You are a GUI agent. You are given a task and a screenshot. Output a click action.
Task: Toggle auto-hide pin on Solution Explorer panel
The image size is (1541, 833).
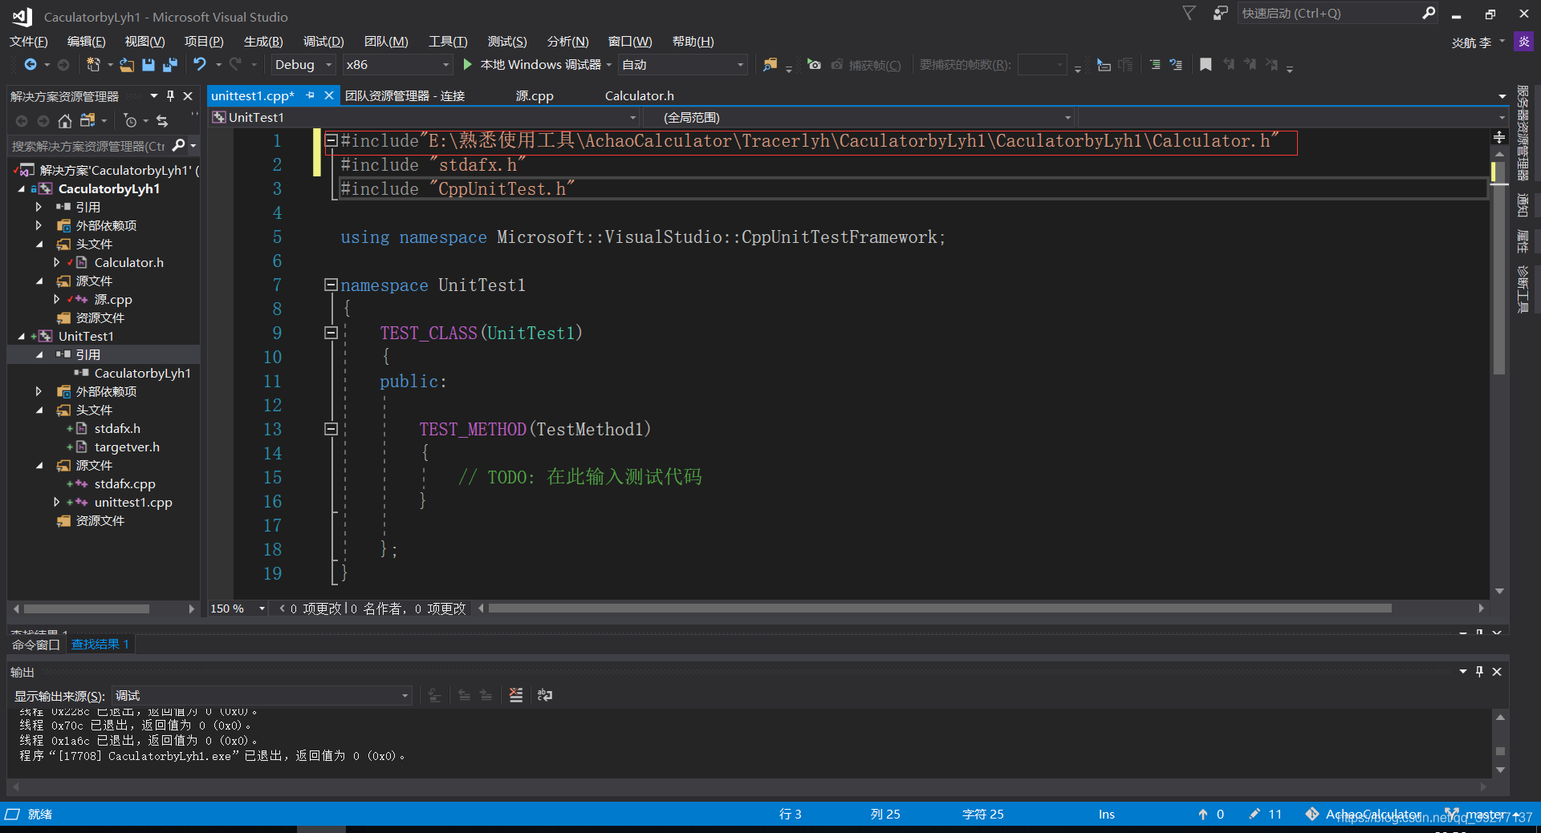[x=170, y=96]
